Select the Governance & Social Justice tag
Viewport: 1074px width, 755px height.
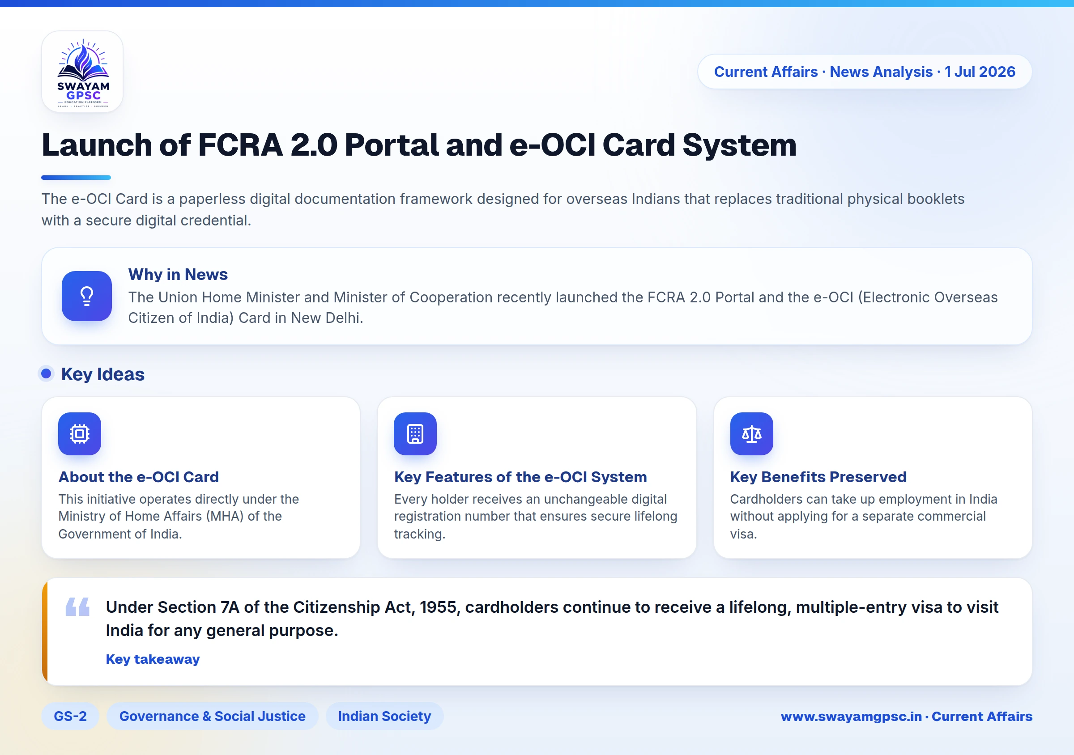point(213,716)
